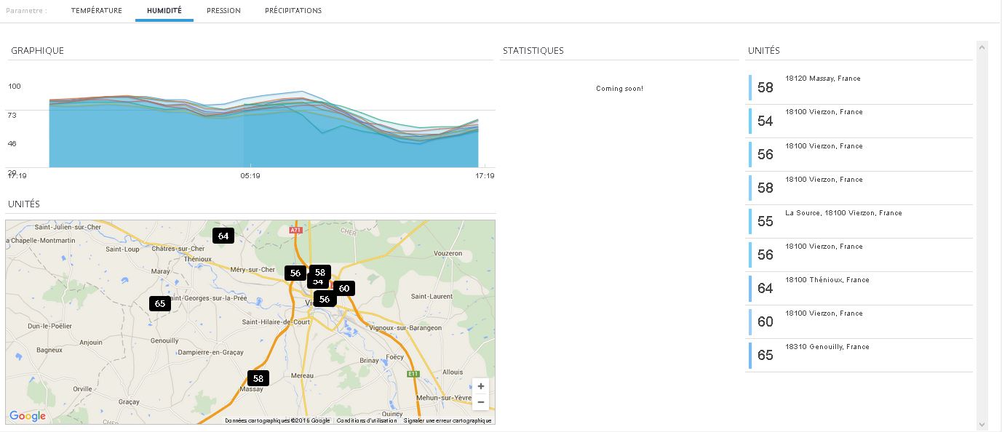Open the Vierzon unit showing 60
The width and height of the screenshot is (1002, 432).
point(860,322)
